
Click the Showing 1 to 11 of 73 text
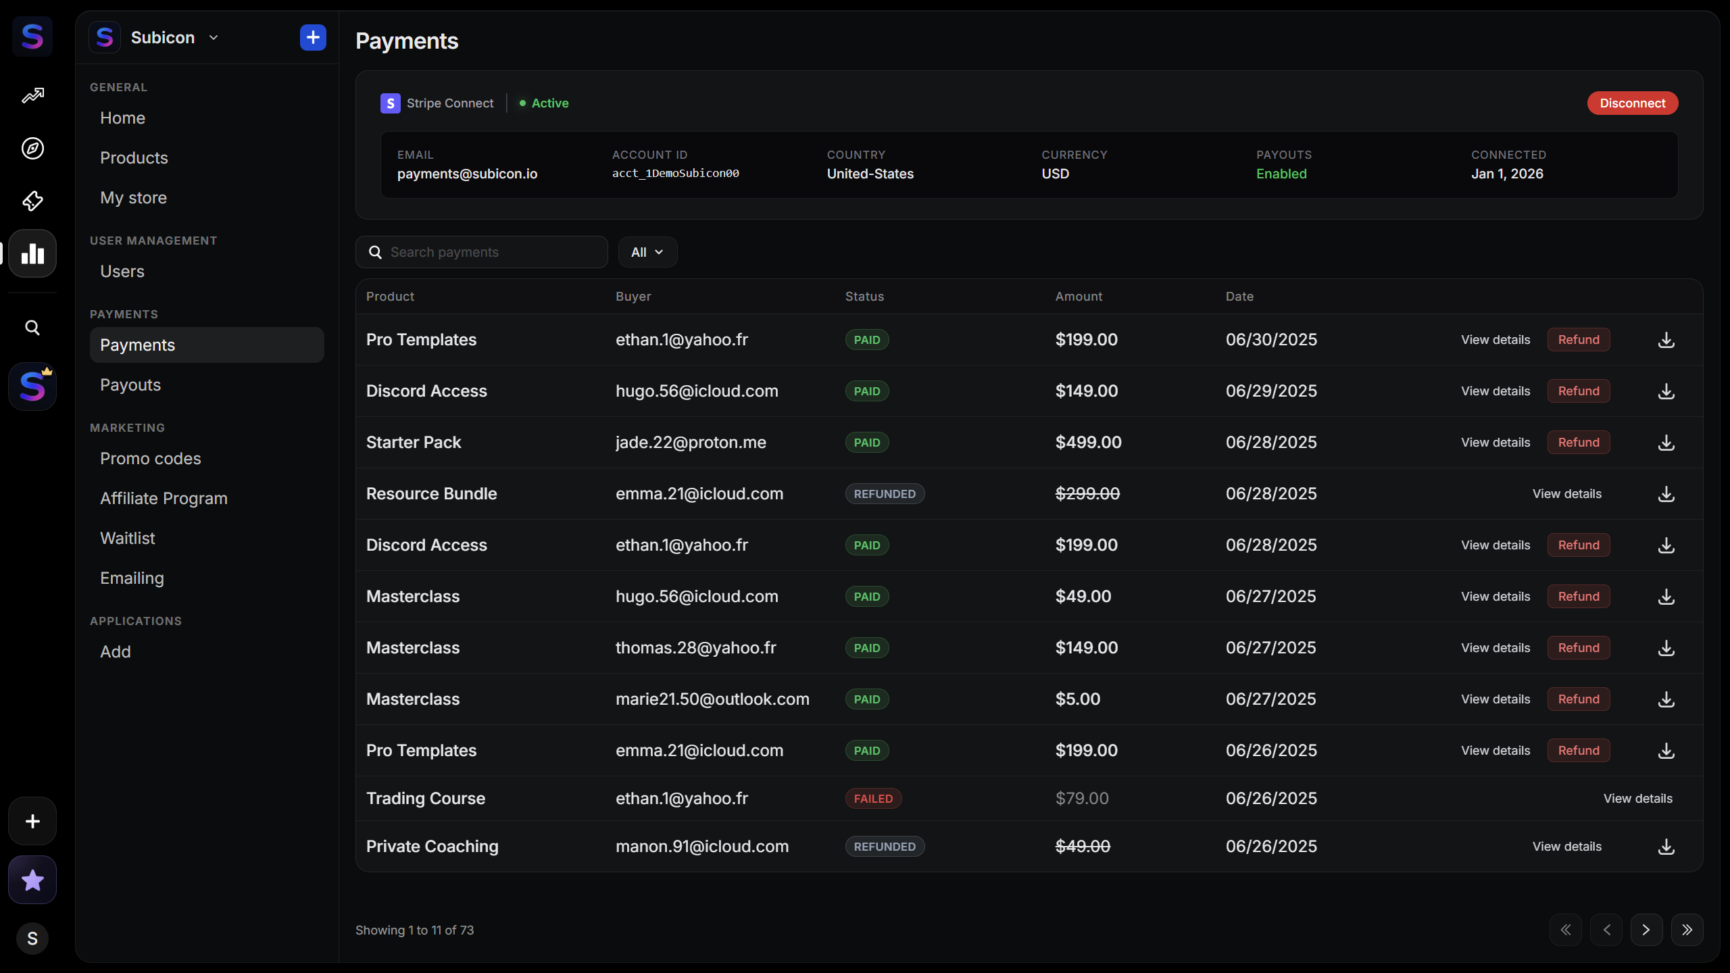[414, 930]
